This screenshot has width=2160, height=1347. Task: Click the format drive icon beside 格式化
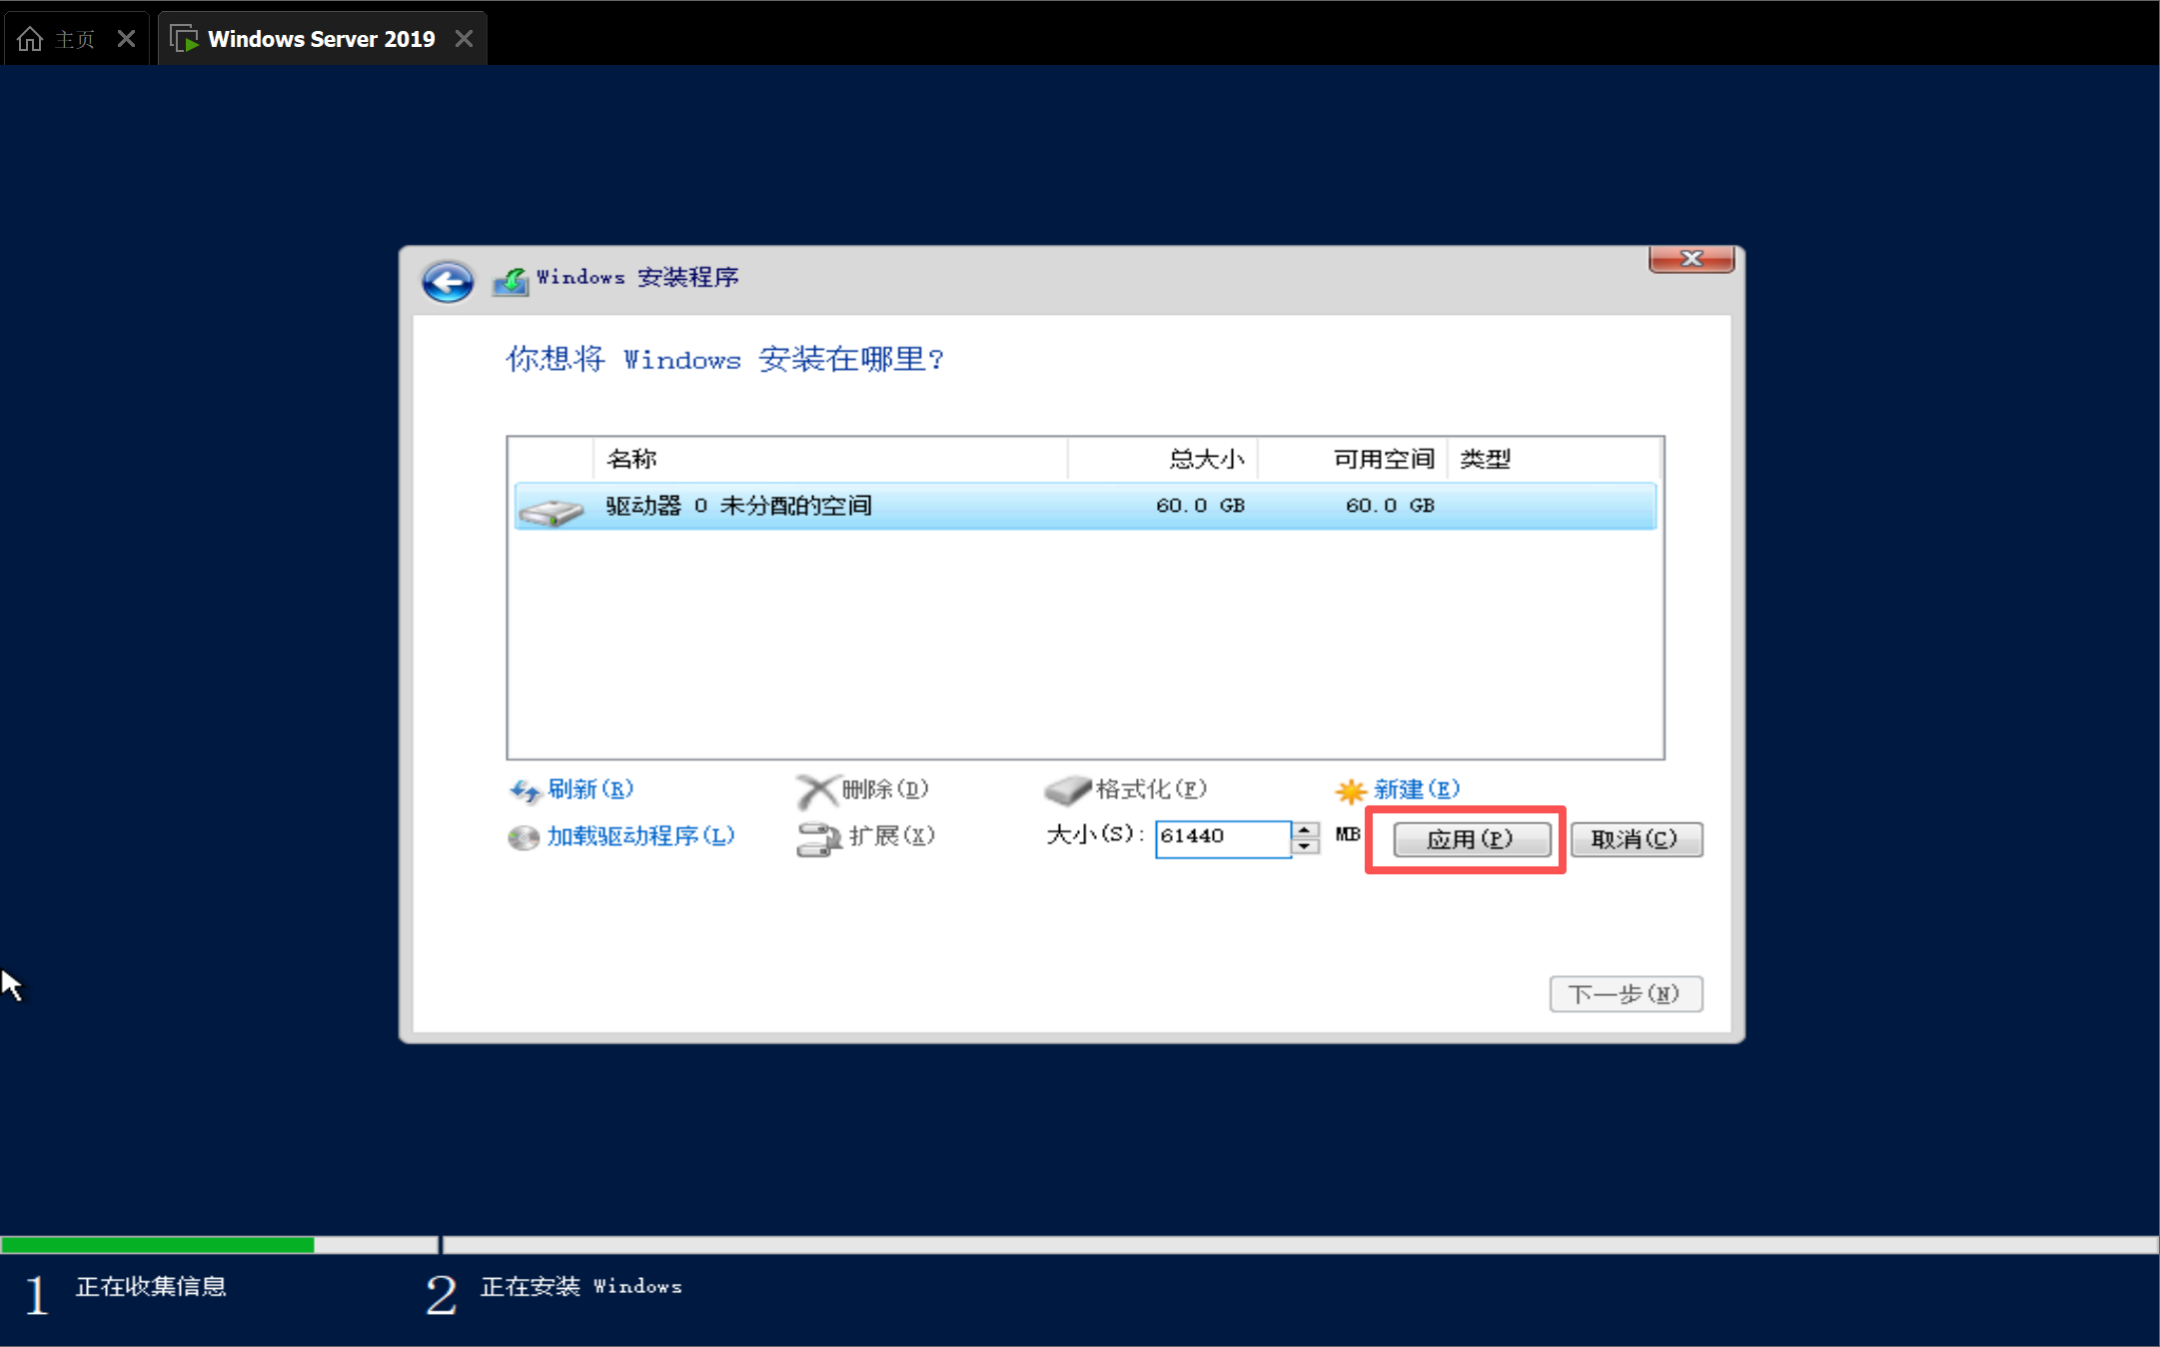click(x=1067, y=791)
